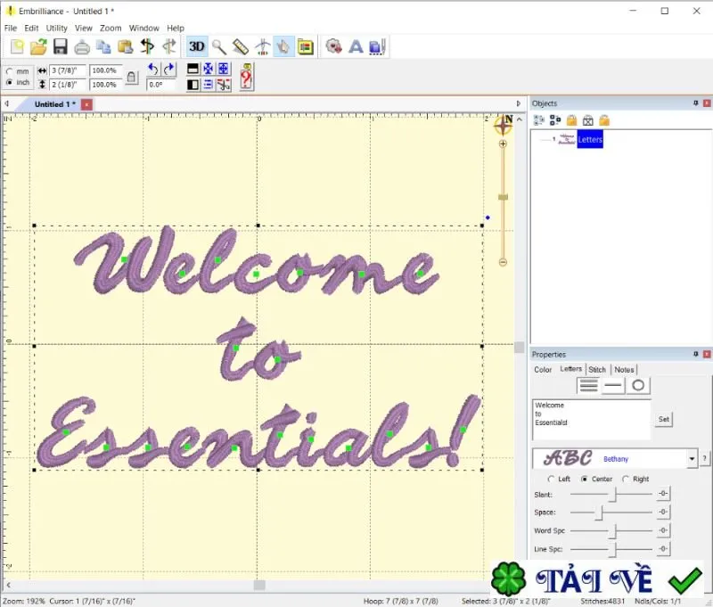
Task: Choose Right text alignment
Action: click(626, 479)
